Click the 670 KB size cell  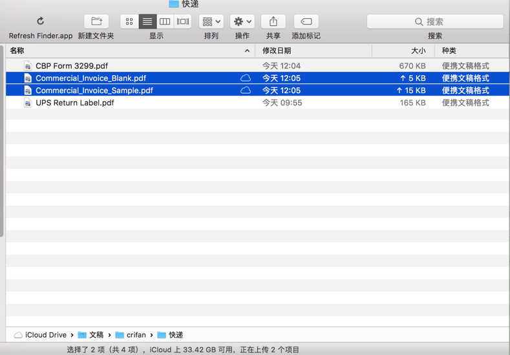[412, 66]
